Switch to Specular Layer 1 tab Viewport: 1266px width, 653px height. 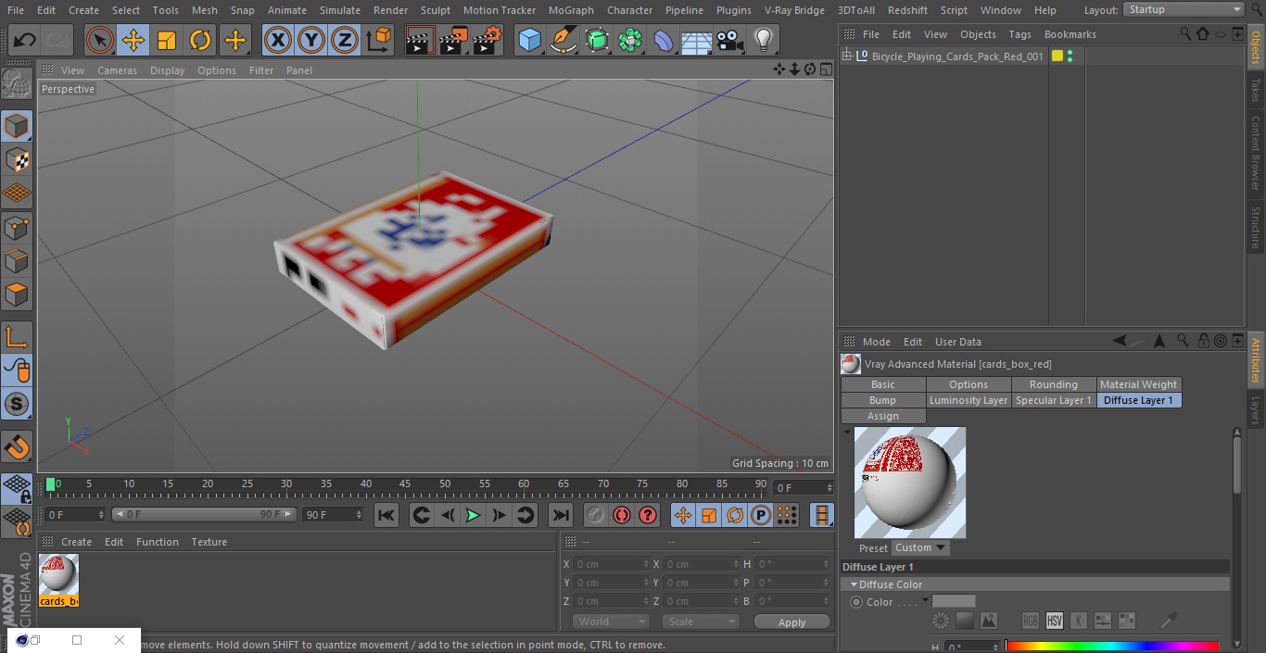point(1053,400)
